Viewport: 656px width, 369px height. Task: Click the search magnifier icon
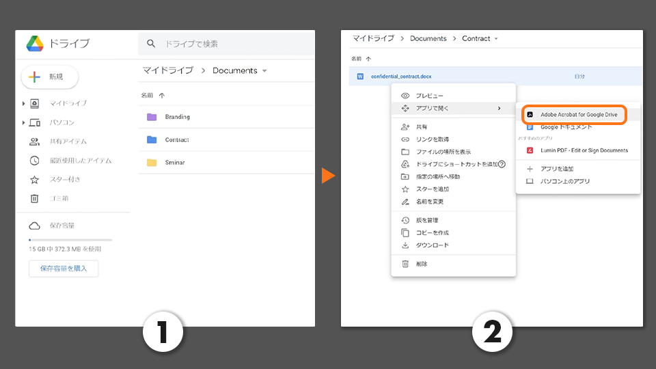(152, 44)
